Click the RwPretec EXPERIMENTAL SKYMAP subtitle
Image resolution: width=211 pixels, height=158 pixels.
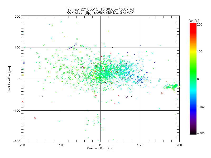click(x=100, y=13)
